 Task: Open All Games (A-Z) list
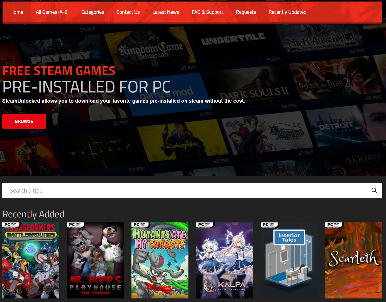(52, 12)
